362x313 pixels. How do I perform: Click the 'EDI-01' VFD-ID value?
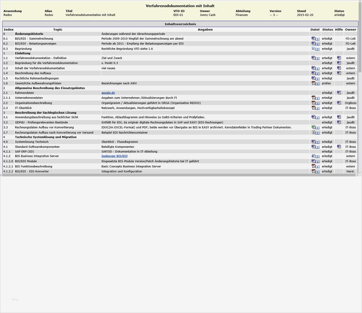178,15
